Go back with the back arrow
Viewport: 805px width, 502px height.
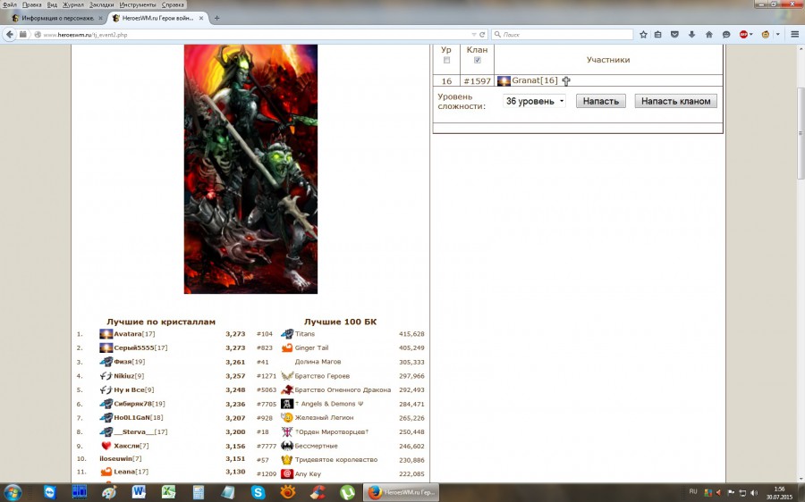point(10,34)
